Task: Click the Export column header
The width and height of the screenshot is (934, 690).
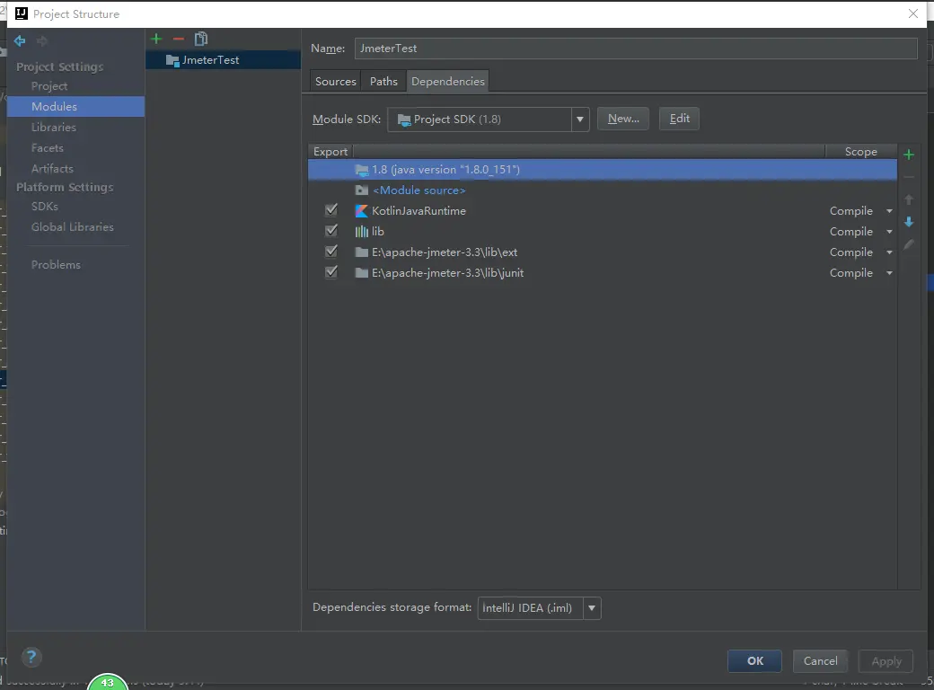Action: (x=330, y=152)
